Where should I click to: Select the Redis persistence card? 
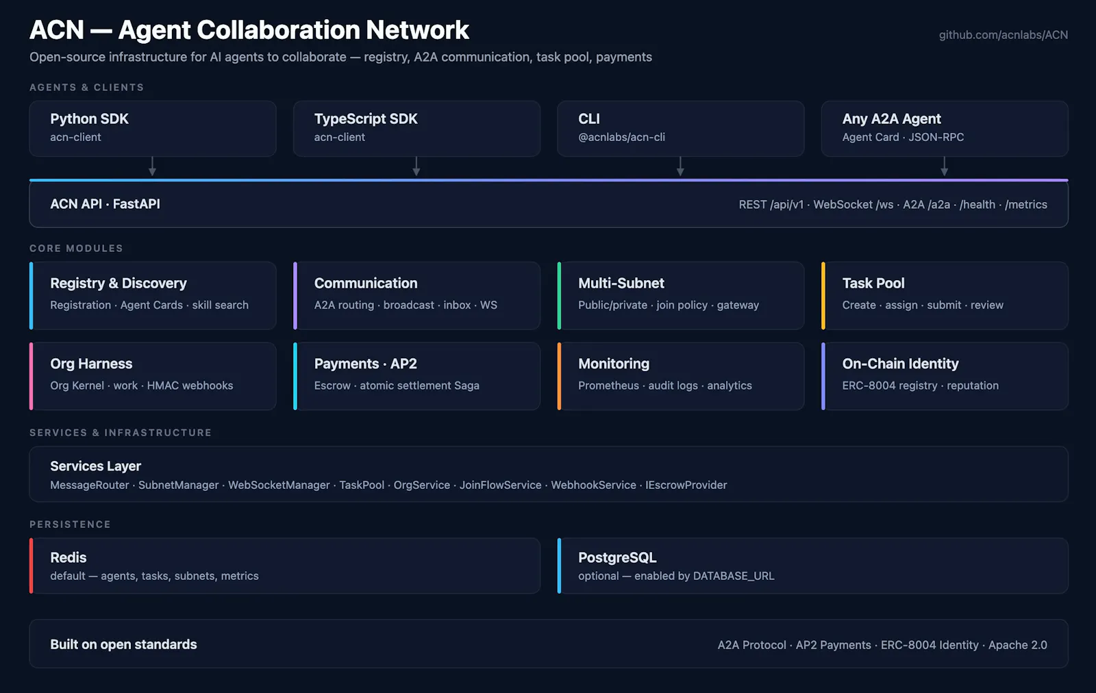coord(285,566)
